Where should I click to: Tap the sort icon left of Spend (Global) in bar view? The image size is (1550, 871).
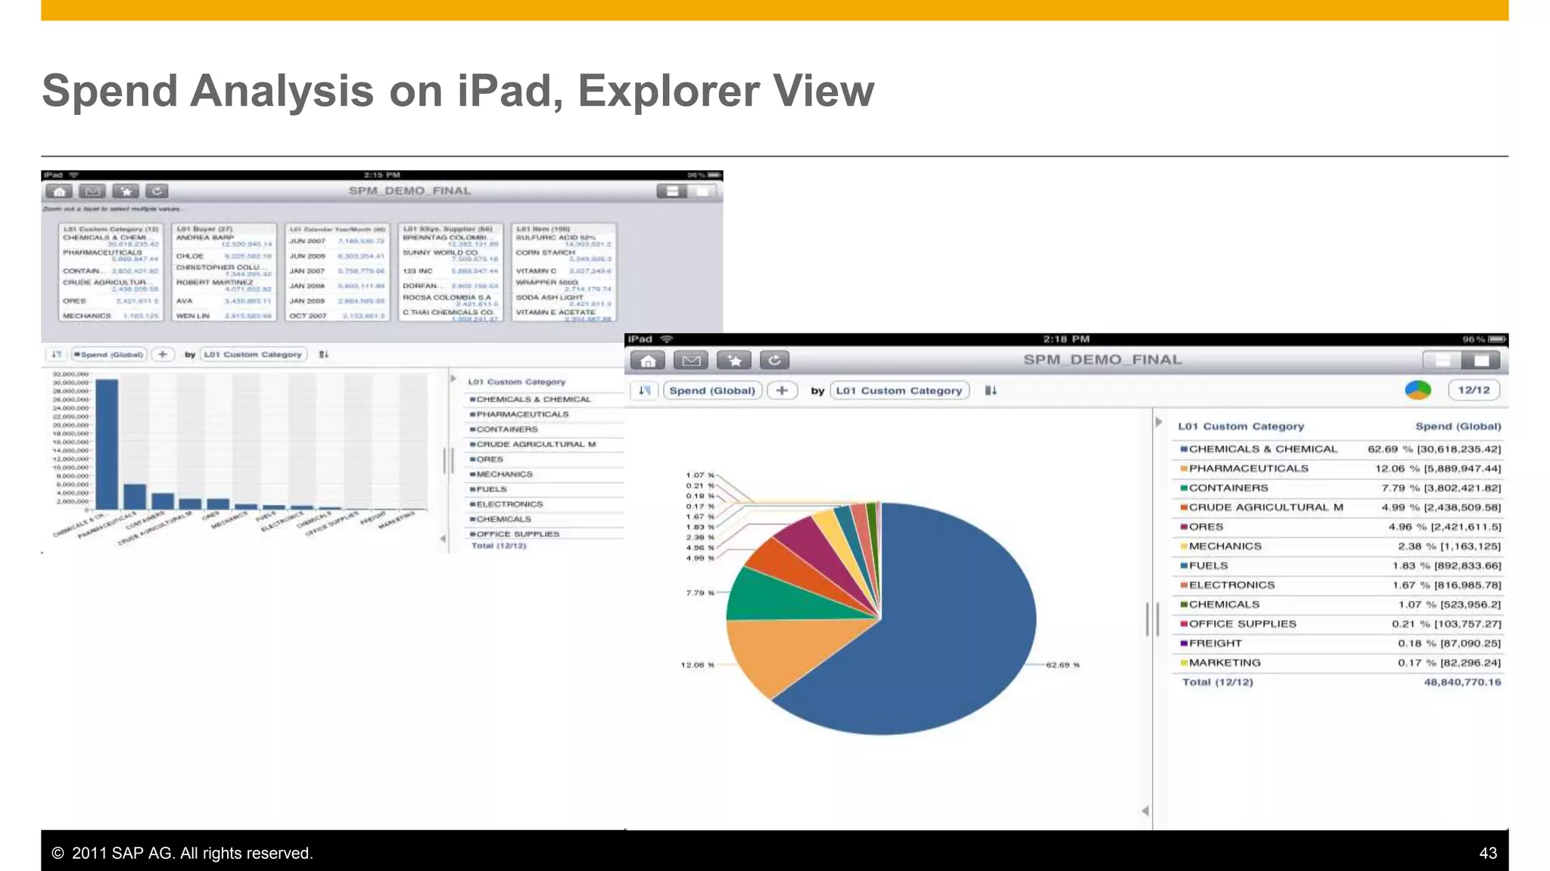(x=56, y=354)
